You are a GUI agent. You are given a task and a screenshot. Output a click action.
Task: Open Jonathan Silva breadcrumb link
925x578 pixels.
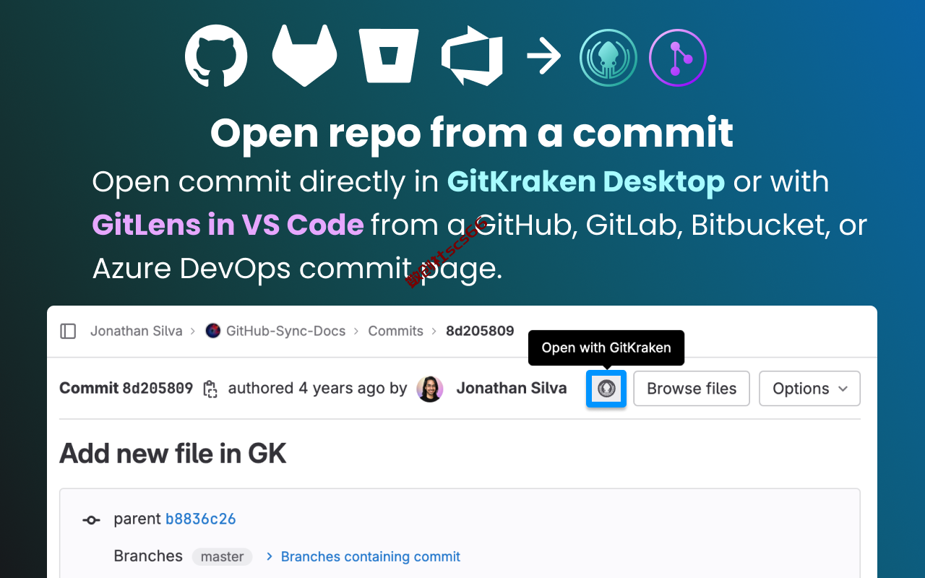click(x=137, y=331)
